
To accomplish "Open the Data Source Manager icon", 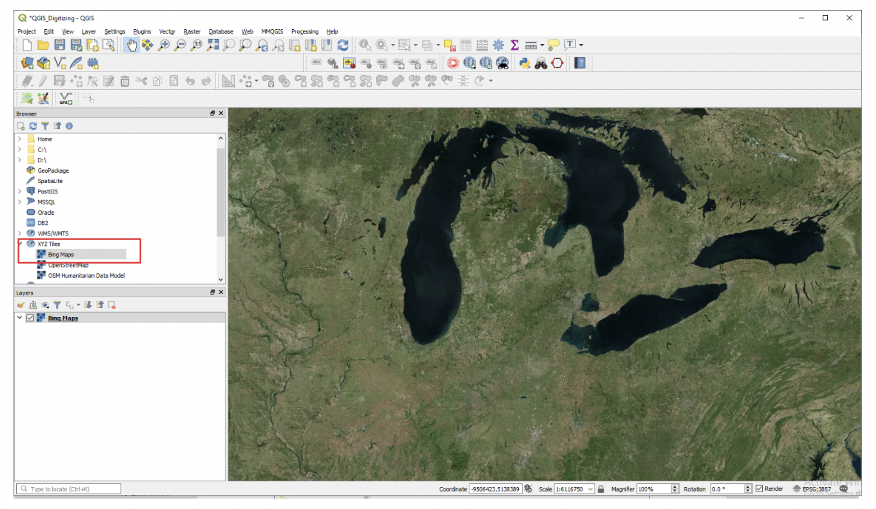I will 27,63.
